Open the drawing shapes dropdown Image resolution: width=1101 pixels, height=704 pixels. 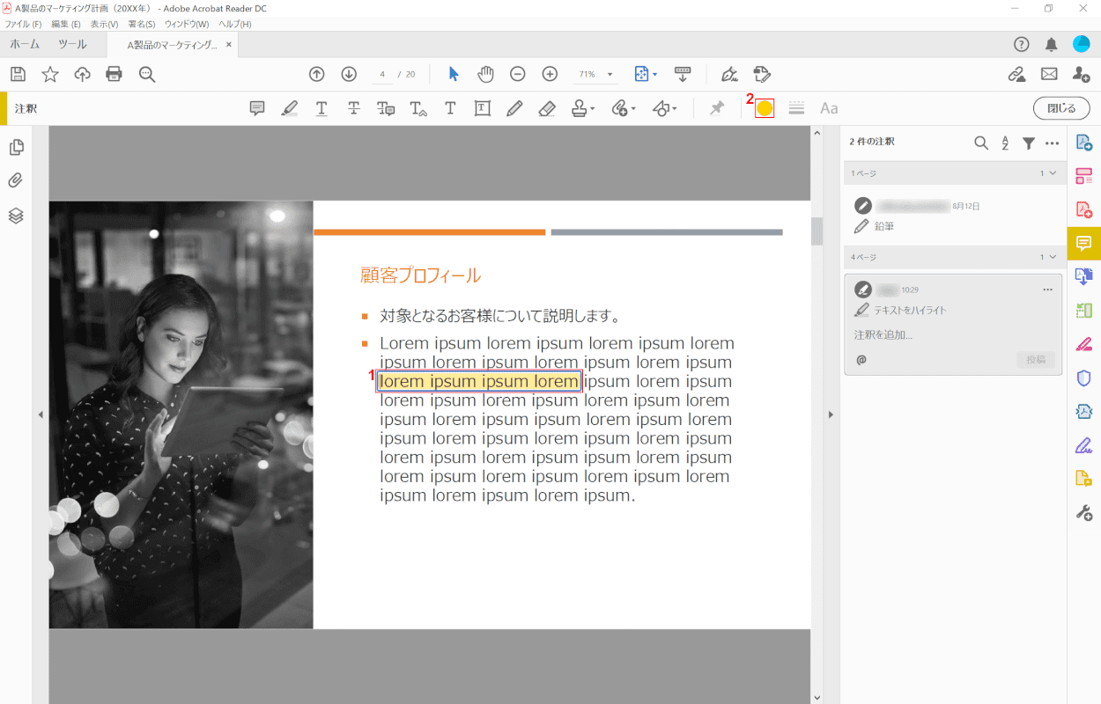pos(664,108)
